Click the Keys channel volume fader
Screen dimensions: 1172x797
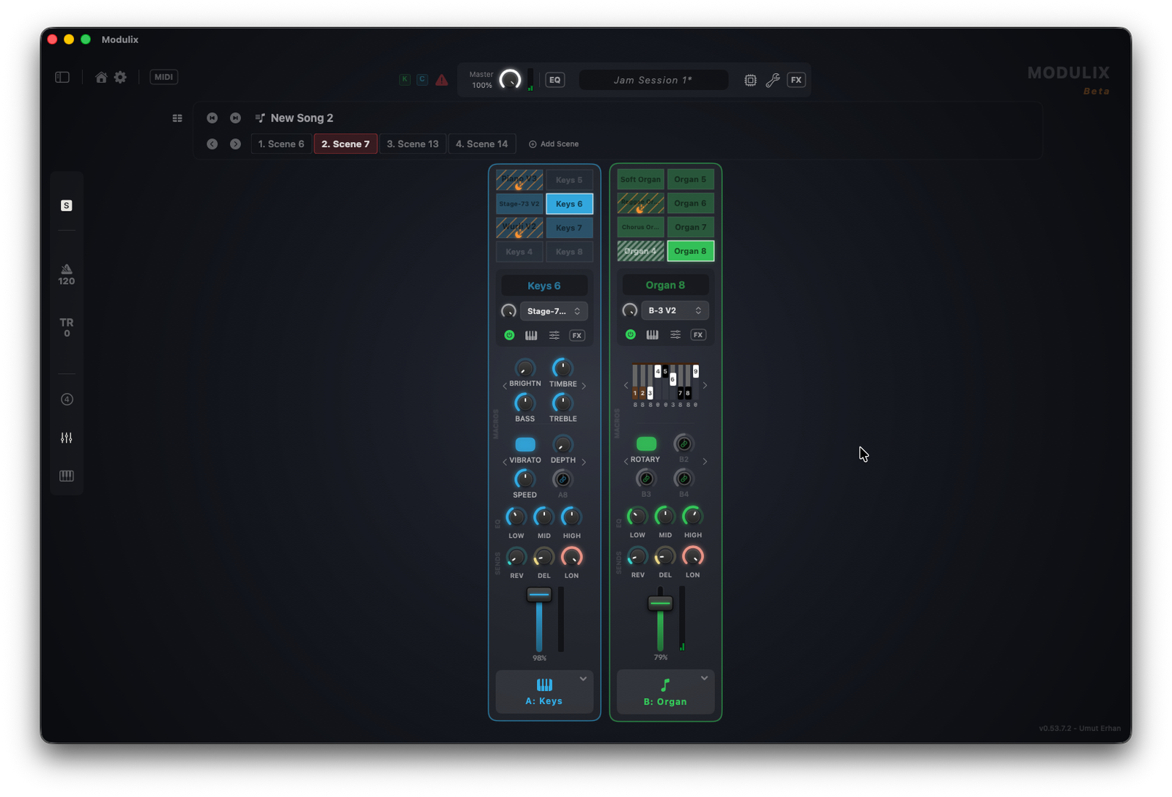click(x=539, y=594)
